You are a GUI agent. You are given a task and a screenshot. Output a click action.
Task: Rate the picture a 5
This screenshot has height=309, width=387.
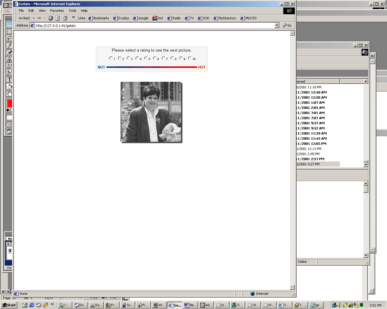pos(146,58)
